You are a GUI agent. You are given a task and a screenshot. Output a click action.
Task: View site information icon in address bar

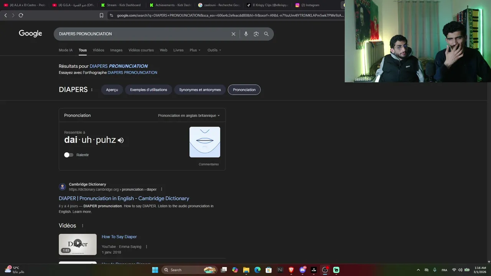pyautogui.click(x=111, y=15)
